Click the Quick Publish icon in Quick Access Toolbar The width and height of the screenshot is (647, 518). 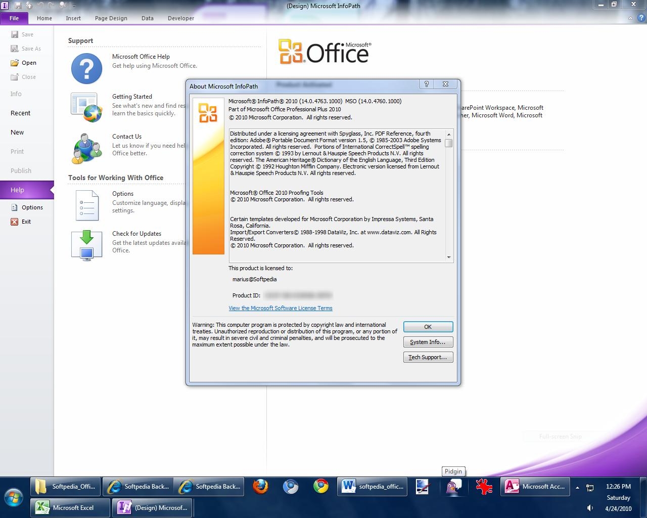click(x=29, y=6)
